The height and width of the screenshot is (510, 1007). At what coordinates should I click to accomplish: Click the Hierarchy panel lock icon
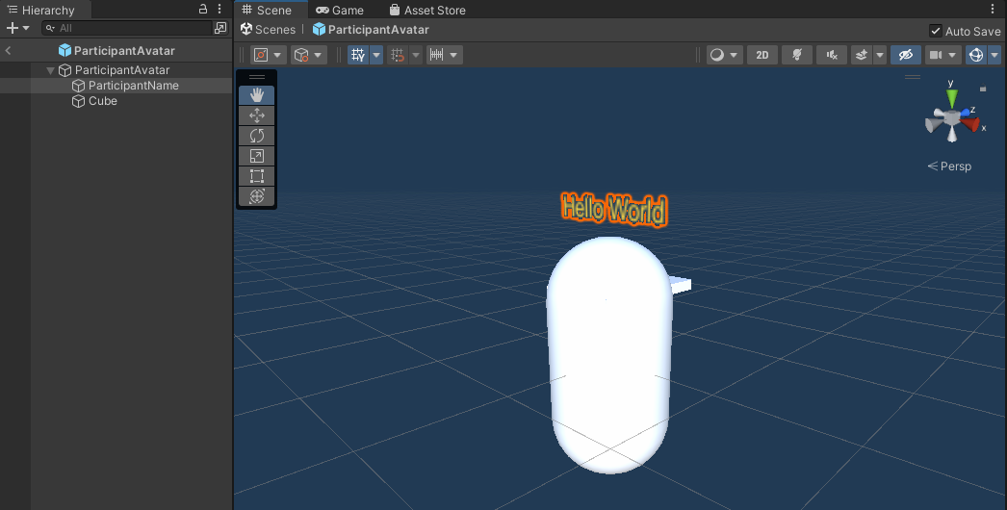point(202,9)
